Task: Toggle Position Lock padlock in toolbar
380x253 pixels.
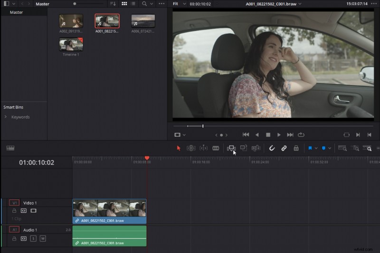Action: 296,148
